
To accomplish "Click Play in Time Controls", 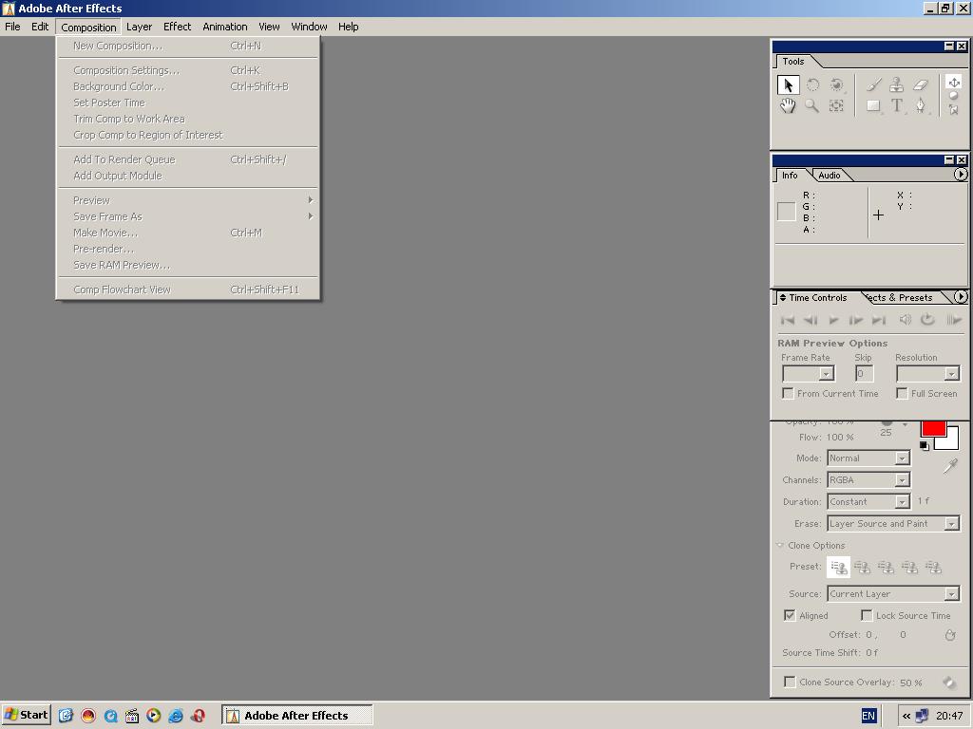I will pos(833,320).
